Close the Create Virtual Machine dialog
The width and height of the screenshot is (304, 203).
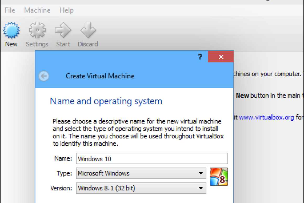point(221,57)
